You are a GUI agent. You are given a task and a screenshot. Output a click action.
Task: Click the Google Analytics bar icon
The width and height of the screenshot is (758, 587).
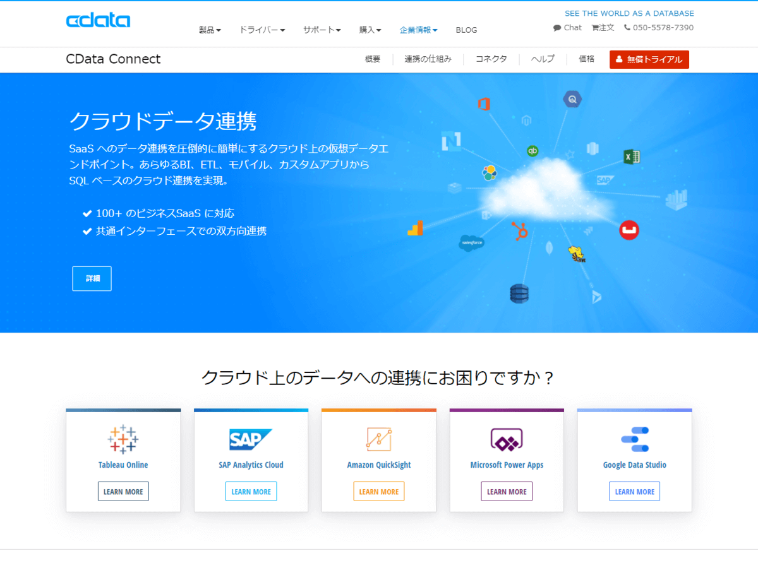pos(415,228)
